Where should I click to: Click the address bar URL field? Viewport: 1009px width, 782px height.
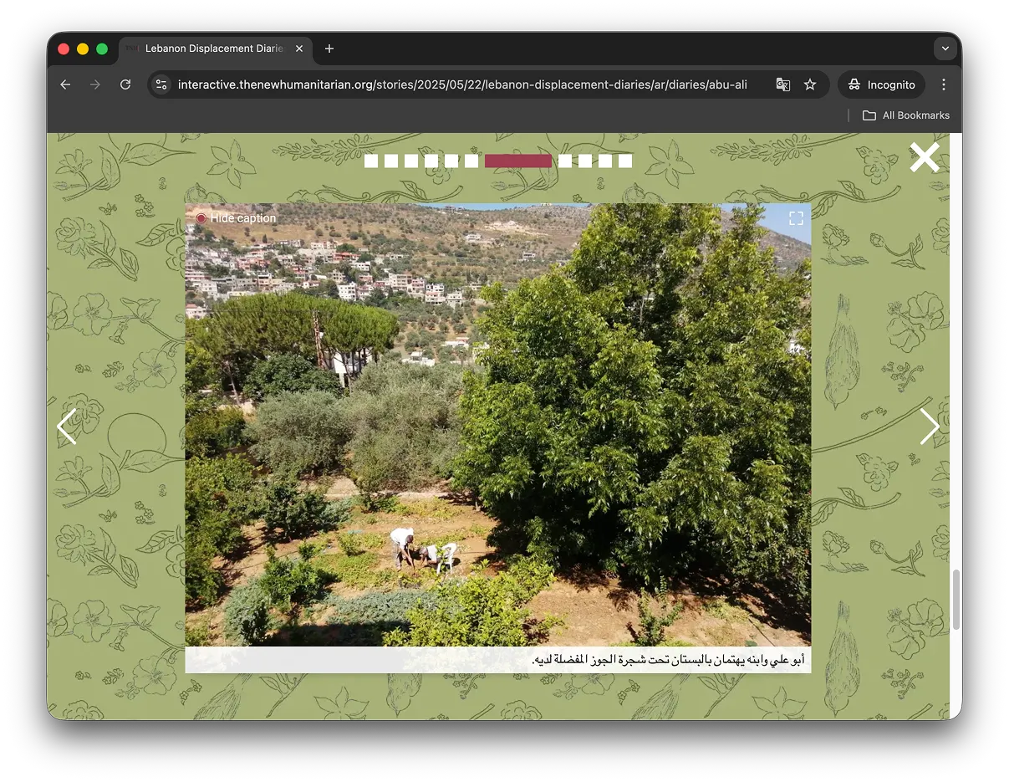tap(460, 84)
